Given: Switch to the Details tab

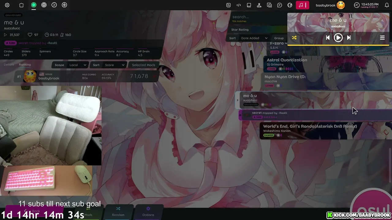Looking at the screenshot, I should click(9, 64).
